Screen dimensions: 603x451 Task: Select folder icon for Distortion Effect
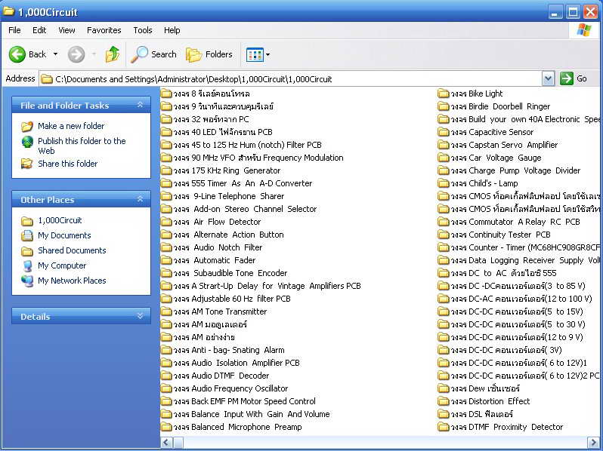point(444,401)
